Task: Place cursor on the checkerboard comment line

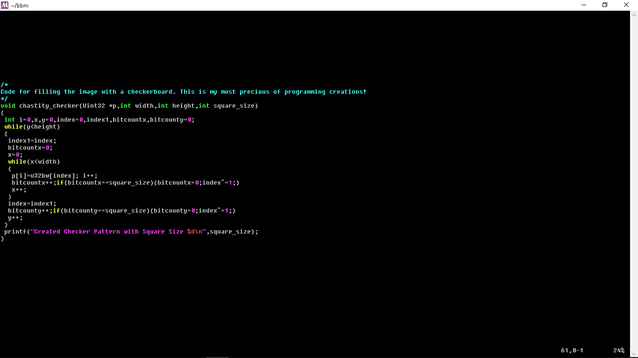Action: pos(184,92)
